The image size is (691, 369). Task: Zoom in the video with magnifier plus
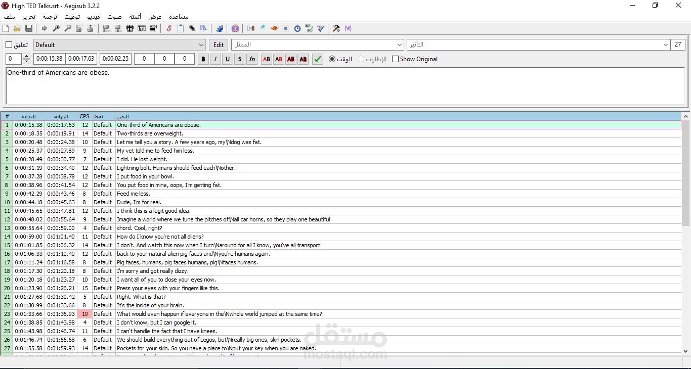tap(56, 28)
